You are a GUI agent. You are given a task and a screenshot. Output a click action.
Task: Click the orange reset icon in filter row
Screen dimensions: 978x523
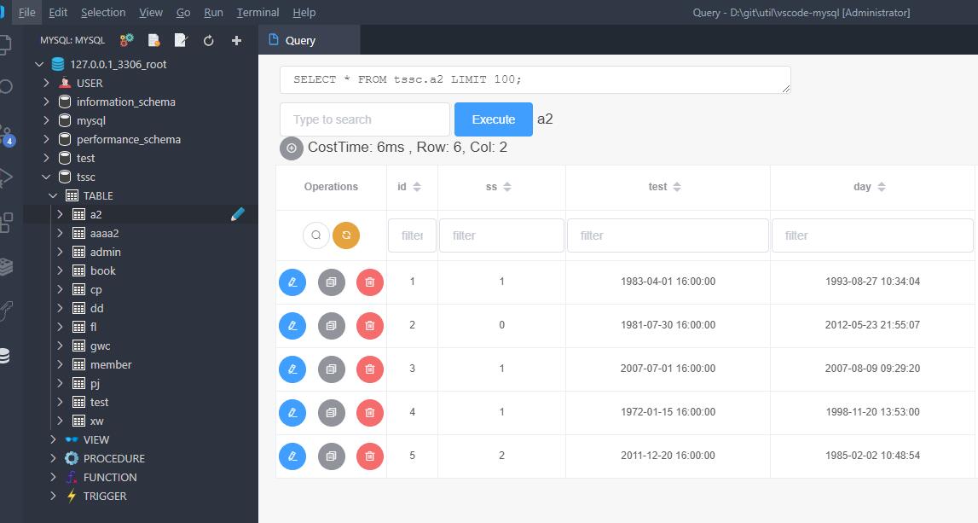pyautogui.click(x=346, y=235)
